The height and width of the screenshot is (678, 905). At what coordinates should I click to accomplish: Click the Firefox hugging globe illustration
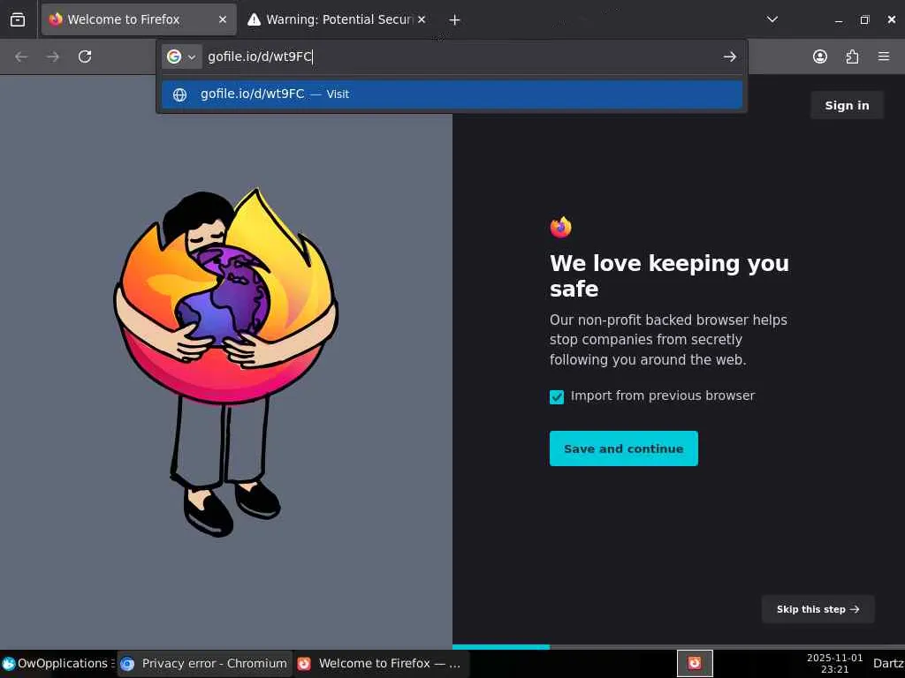click(225, 362)
